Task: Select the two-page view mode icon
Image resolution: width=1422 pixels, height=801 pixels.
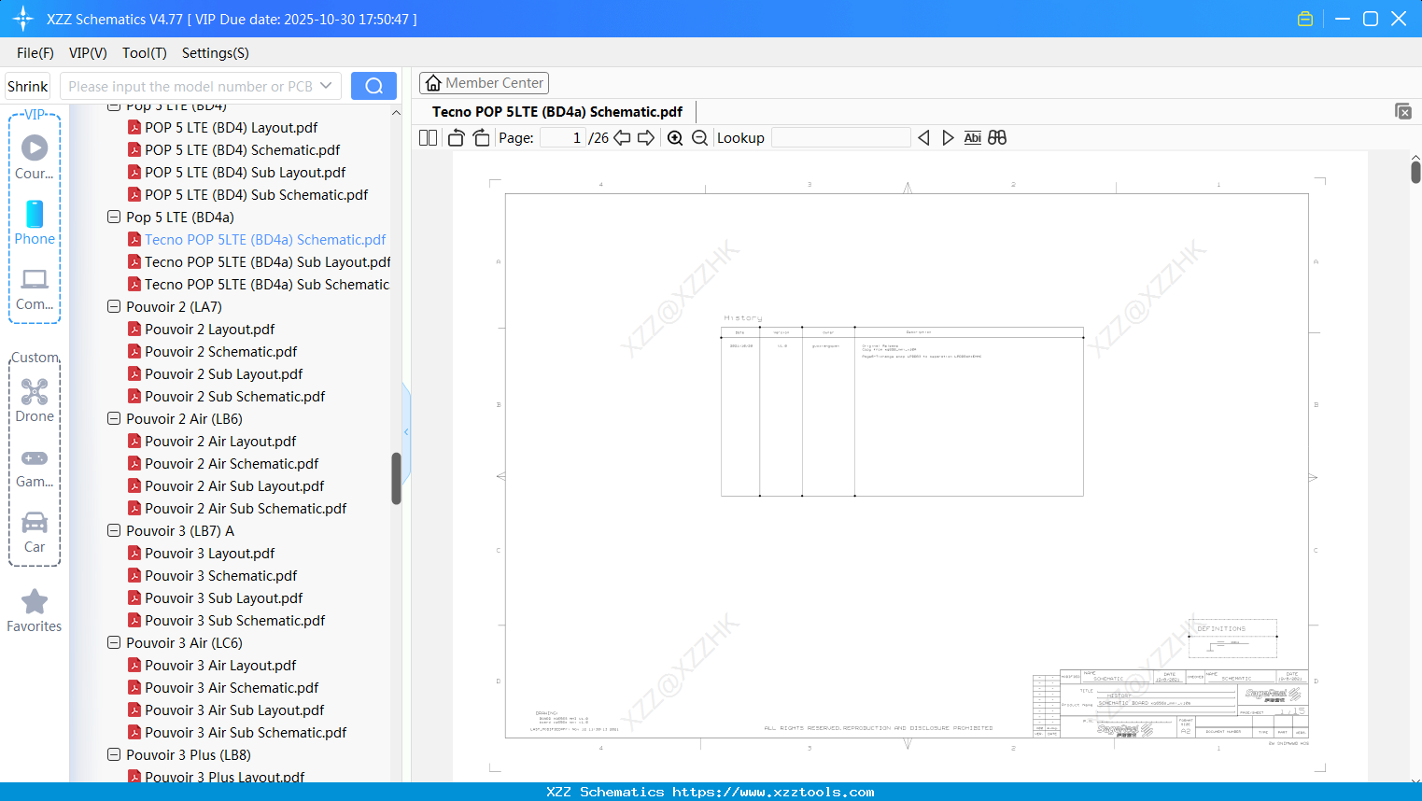Action: coord(427,137)
